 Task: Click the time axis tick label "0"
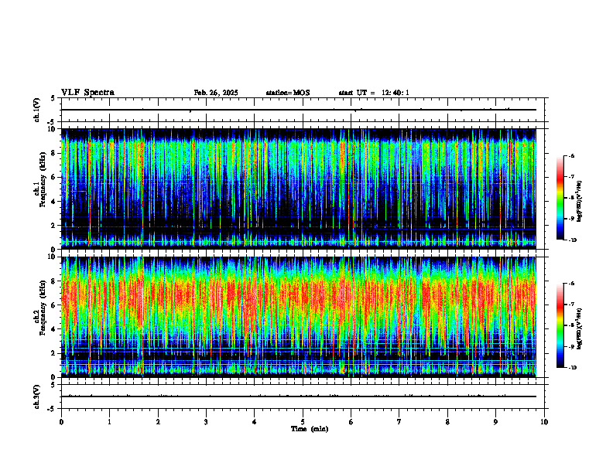coord(61,422)
